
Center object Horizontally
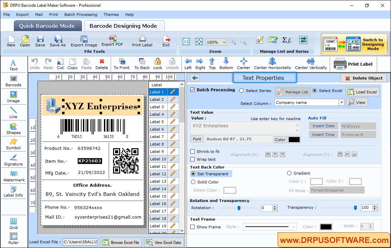coord(272,64)
